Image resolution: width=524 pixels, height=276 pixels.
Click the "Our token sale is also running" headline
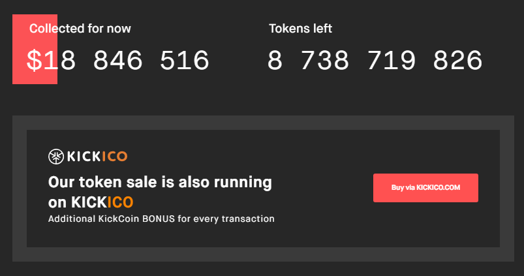(x=160, y=183)
